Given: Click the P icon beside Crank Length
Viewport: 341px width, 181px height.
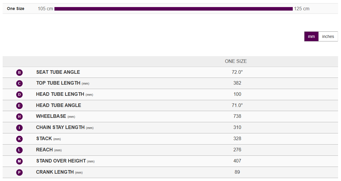Looking at the screenshot, I should click(19, 172).
